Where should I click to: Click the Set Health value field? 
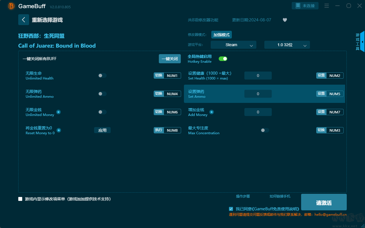point(258,76)
